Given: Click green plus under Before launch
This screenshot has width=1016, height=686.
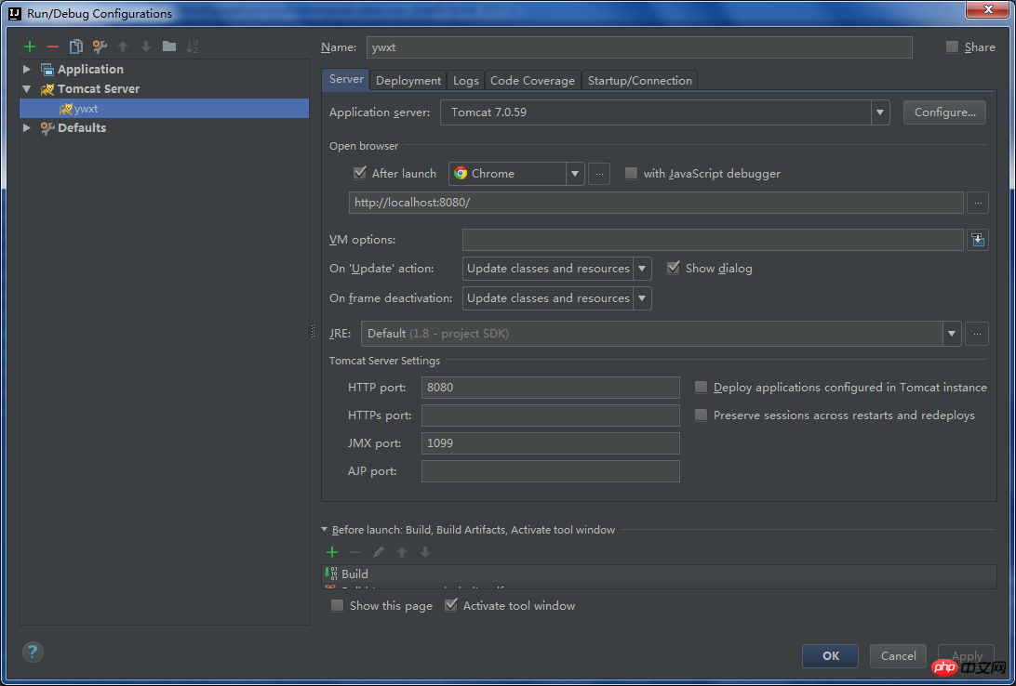Looking at the screenshot, I should click(x=332, y=552).
